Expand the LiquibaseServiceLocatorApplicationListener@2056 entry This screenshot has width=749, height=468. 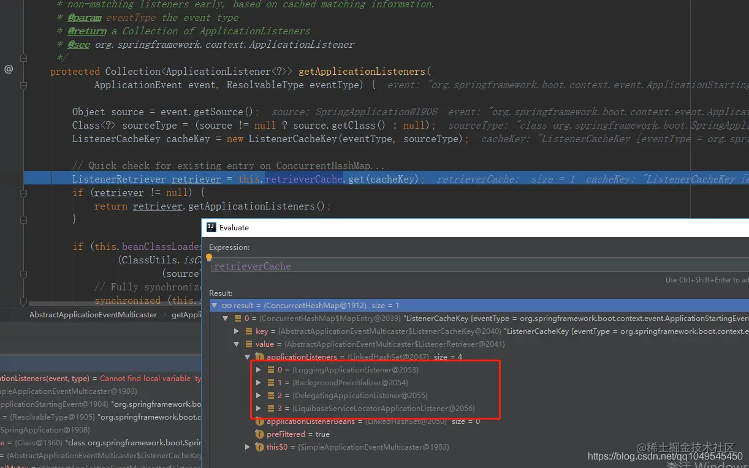click(x=259, y=409)
